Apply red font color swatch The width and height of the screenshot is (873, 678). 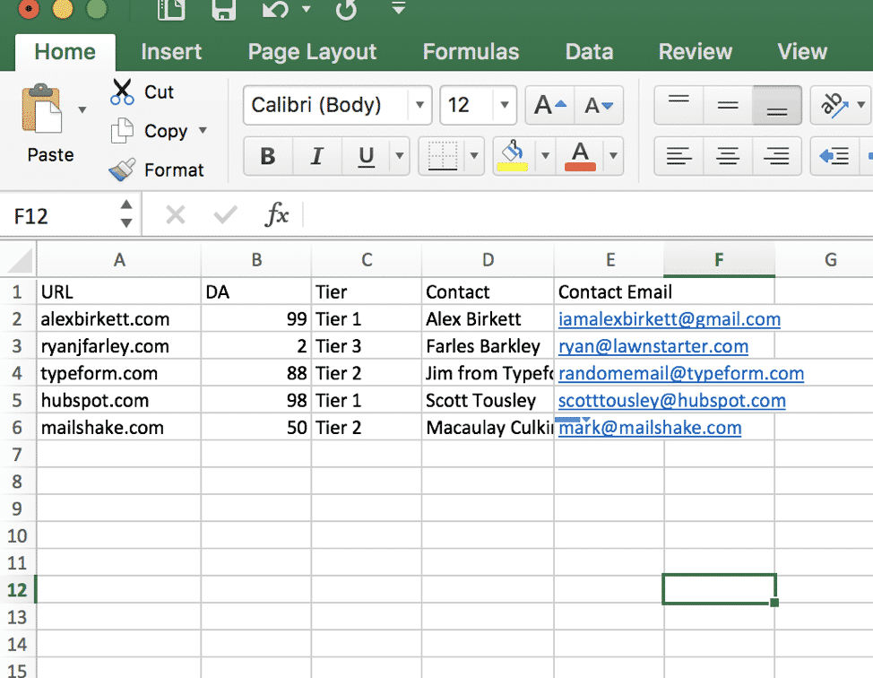tap(580, 167)
